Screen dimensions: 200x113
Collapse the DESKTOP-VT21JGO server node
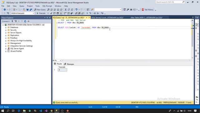click(3, 25)
